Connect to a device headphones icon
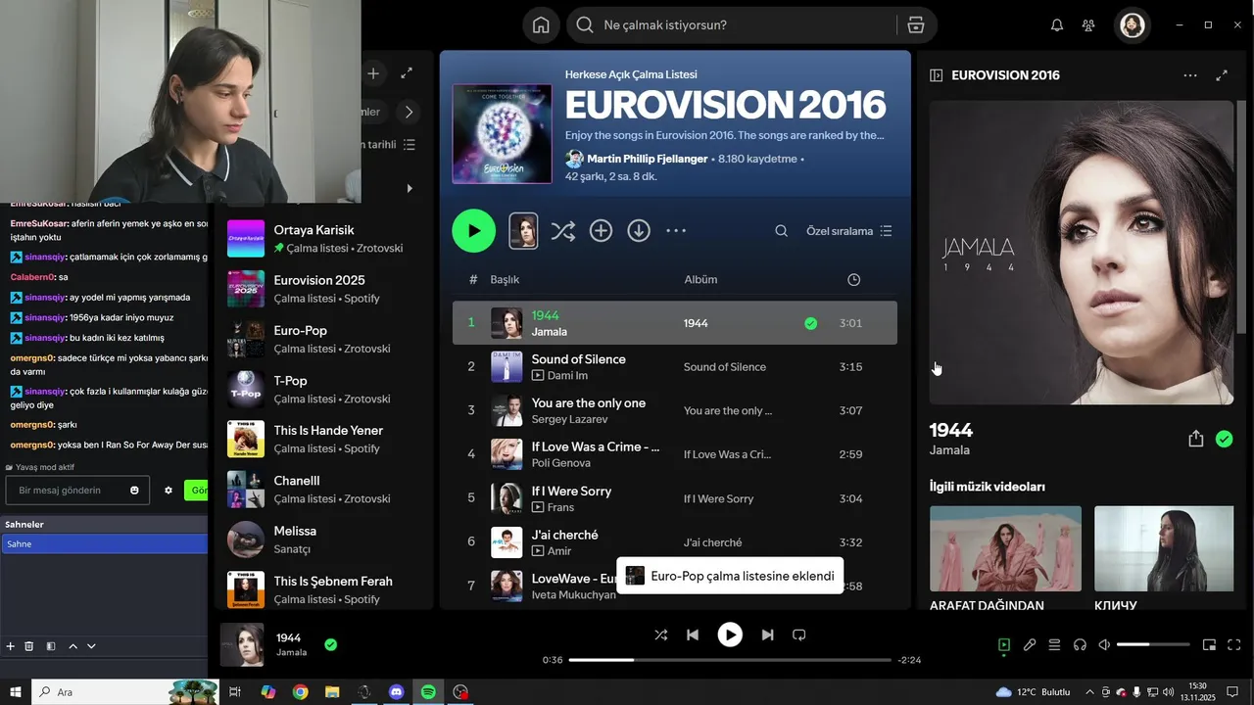Image resolution: width=1254 pixels, height=705 pixels. pos(1080,644)
